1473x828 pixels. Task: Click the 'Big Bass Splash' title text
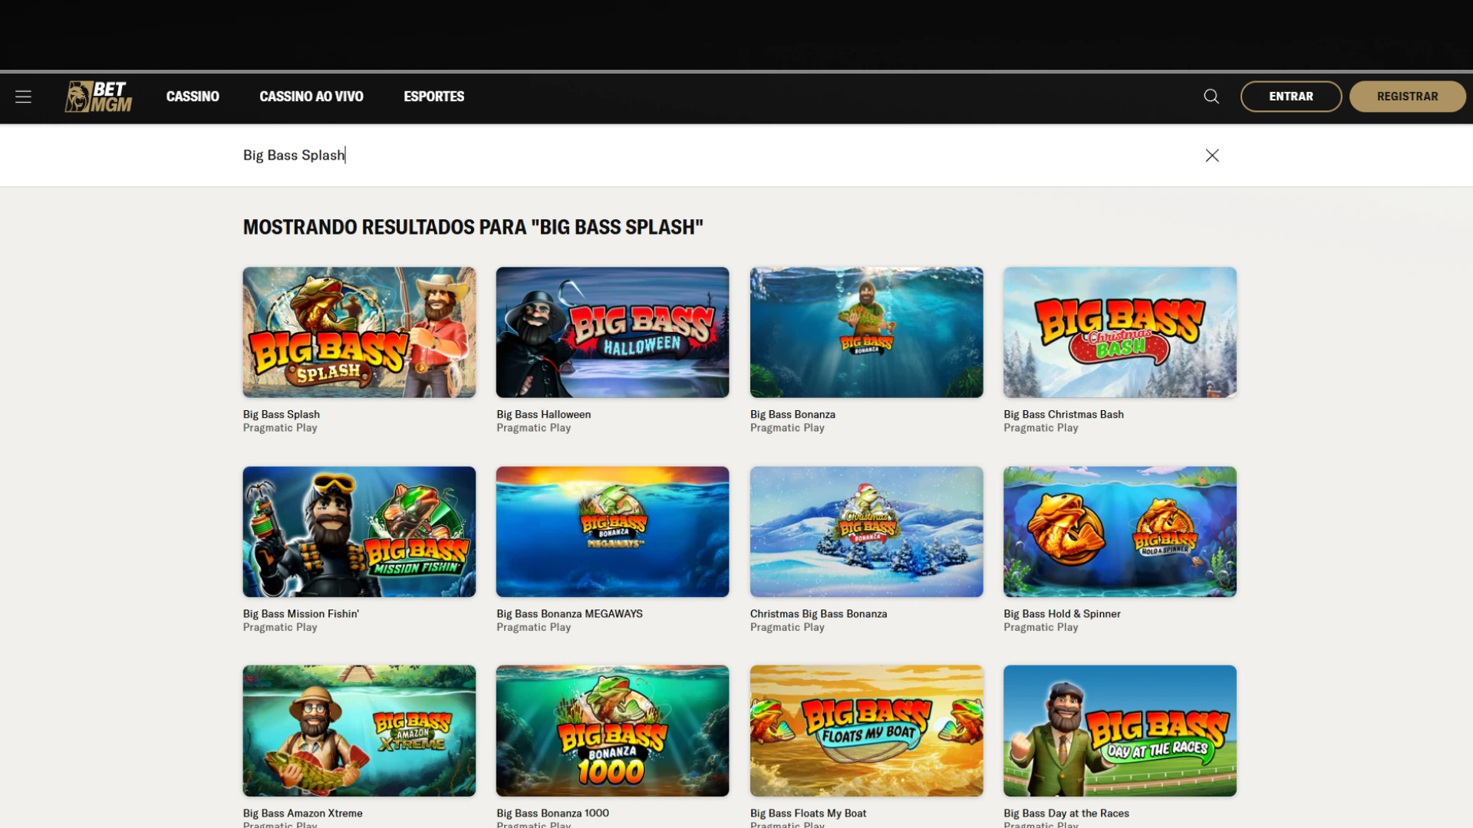coord(282,414)
